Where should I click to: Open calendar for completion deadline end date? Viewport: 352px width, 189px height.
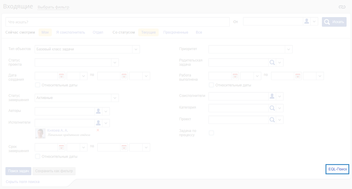pos(124,147)
